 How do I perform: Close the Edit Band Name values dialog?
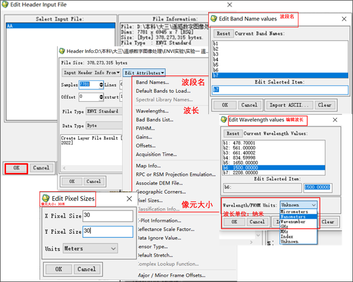point(344,19)
